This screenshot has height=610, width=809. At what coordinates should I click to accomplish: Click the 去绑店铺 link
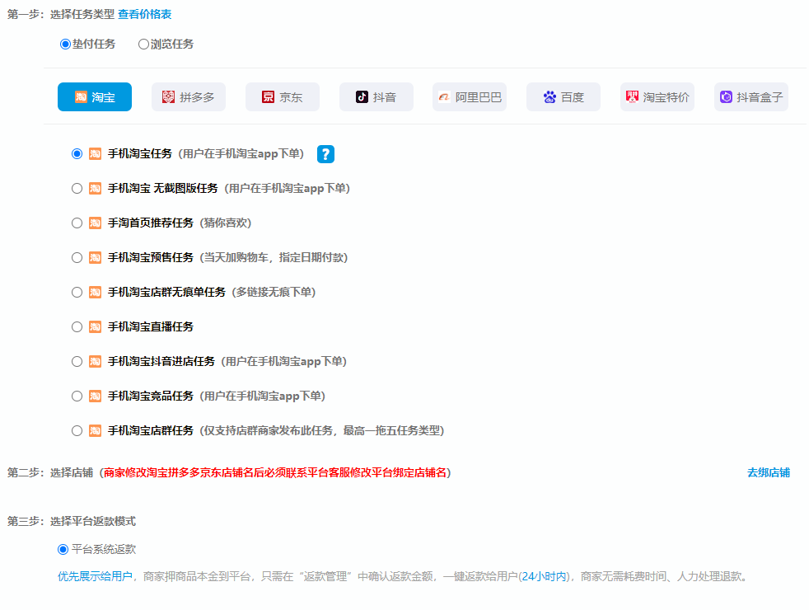(x=769, y=472)
